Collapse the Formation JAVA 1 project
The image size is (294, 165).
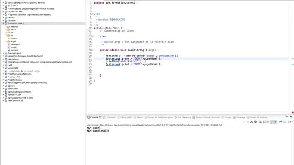click(3, 23)
